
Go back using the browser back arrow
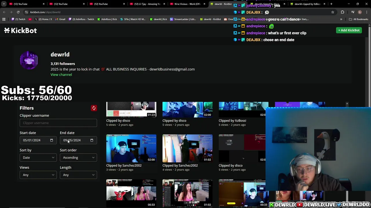[x=4, y=12]
